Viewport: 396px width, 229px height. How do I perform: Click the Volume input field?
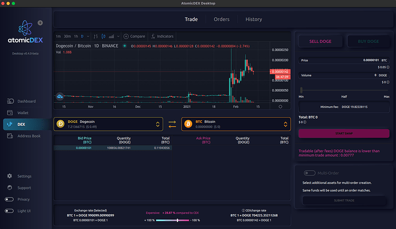344,75
